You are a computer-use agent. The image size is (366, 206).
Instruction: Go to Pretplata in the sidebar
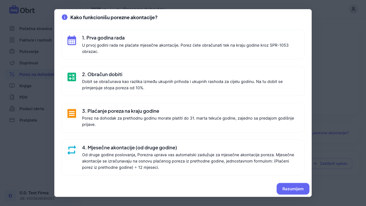28,120
